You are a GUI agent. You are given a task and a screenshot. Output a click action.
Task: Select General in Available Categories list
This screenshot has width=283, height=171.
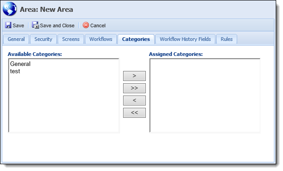point(20,64)
